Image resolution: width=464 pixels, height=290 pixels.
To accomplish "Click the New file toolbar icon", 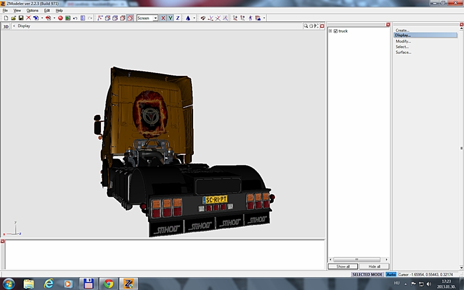I will coord(5,18).
